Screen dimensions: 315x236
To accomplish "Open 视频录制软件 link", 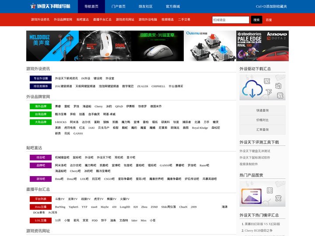I will (x=248, y=164).
